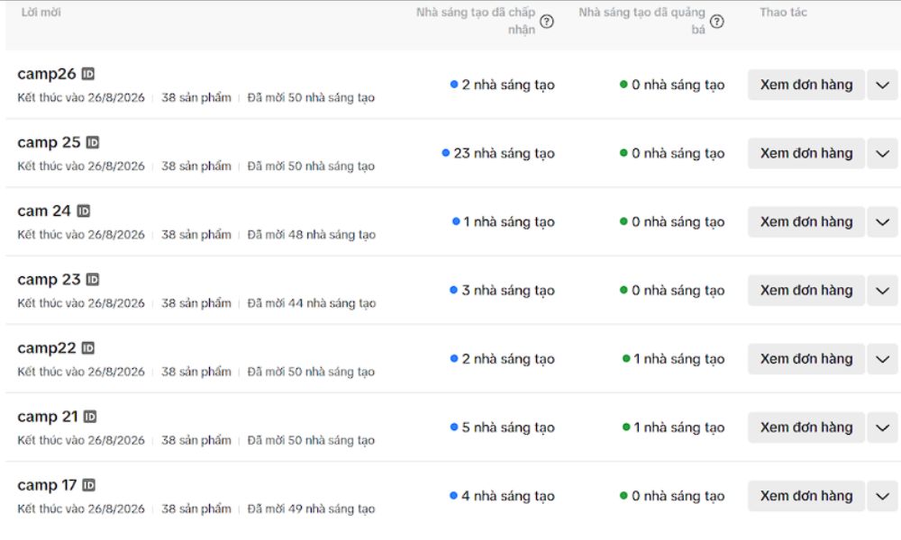View orders for camp 23
The height and width of the screenshot is (540, 901).
[806, 291]
